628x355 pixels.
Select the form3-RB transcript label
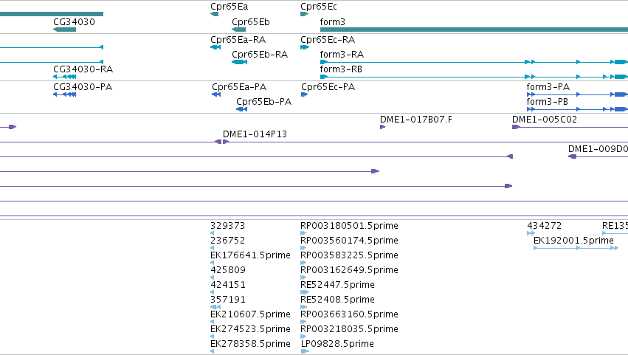[x=341, y=69]
